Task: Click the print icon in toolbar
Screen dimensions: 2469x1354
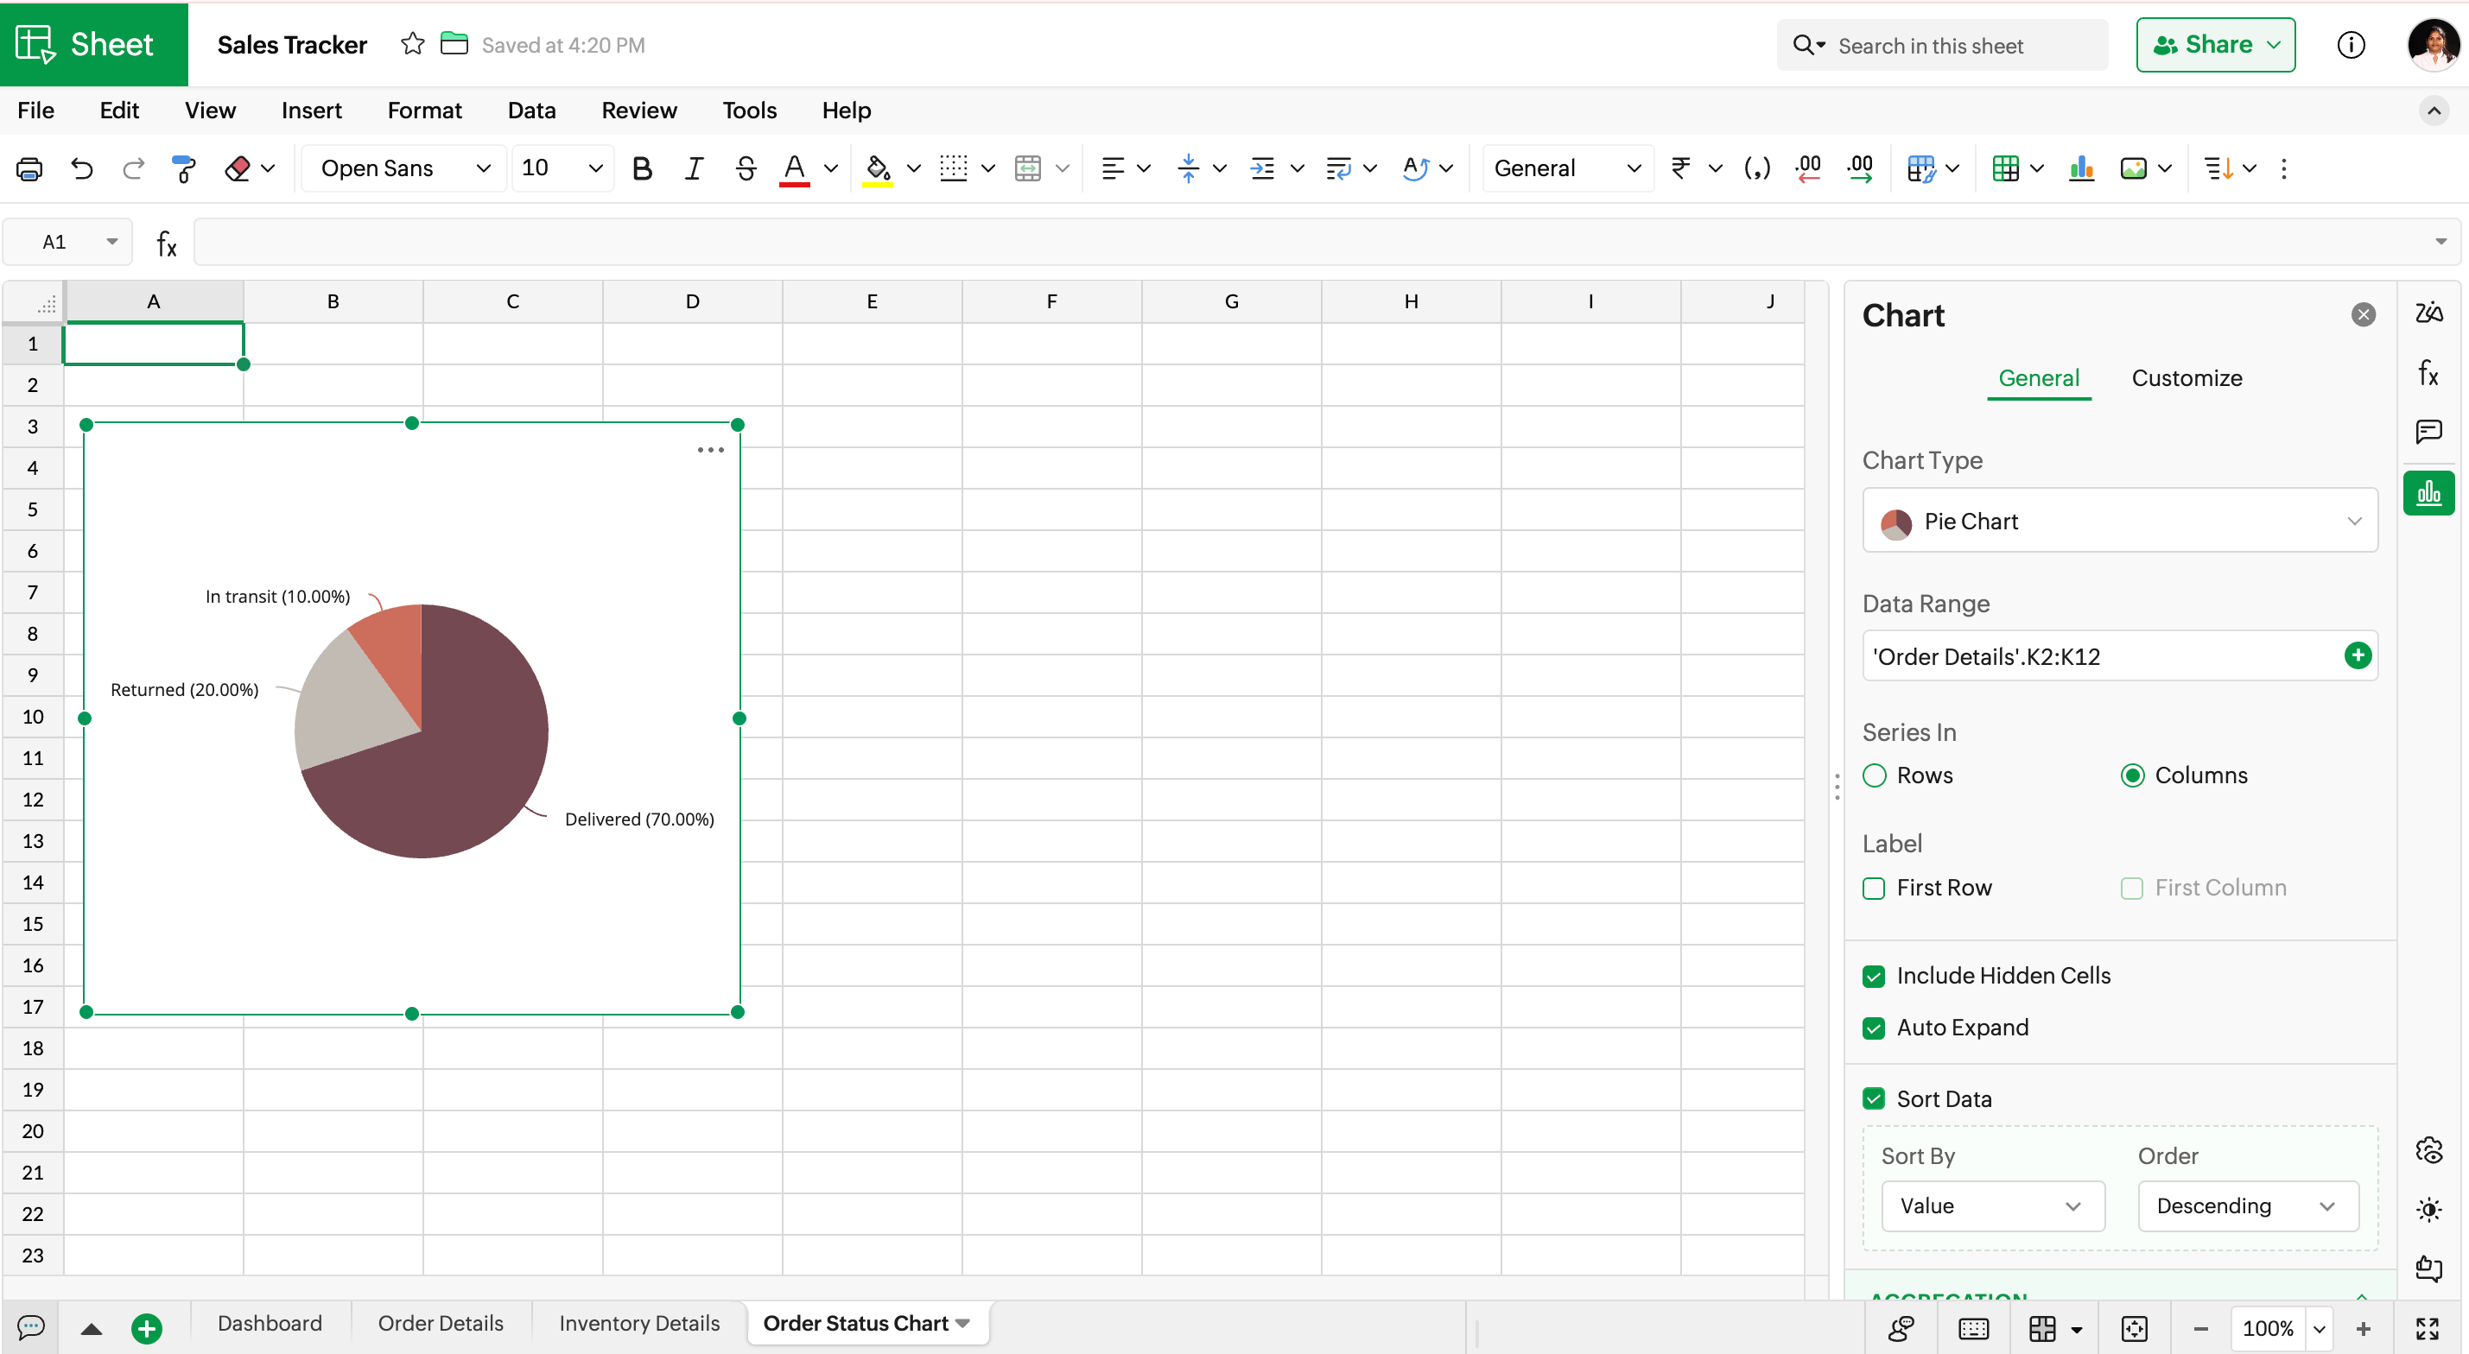Action: (29, 168)
